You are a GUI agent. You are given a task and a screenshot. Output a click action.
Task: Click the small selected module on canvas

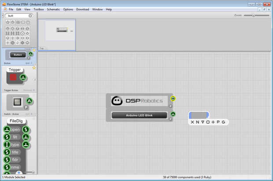point(199,115)
